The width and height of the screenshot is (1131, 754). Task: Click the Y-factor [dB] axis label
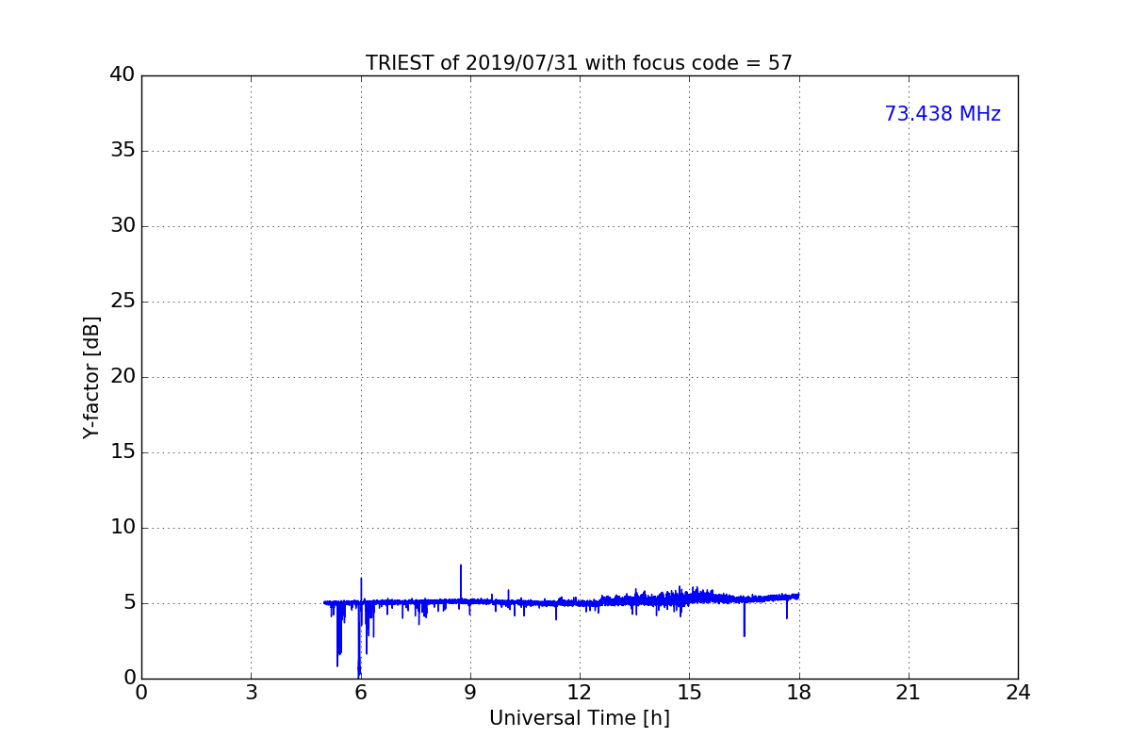tap(91, 377)
